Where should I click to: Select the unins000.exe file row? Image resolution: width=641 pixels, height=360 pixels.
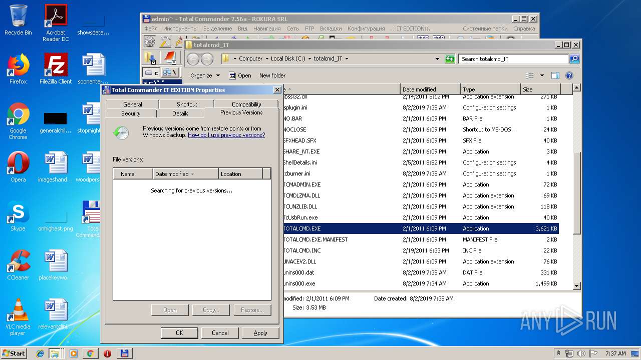coord(421,283)
